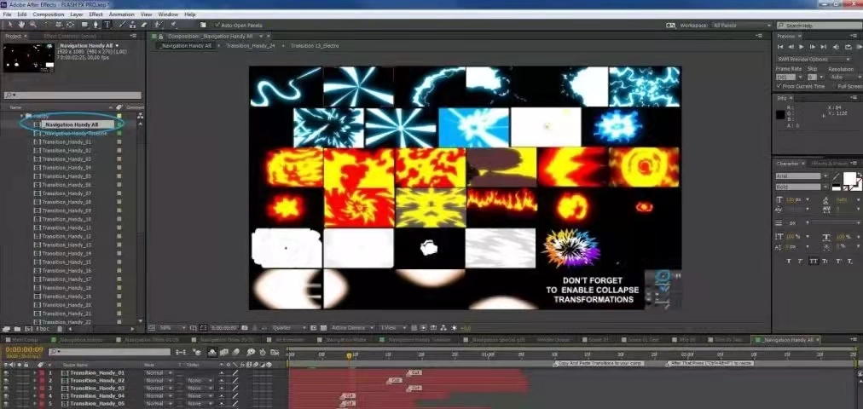Image resolution: width=863 pixels, height=409 pixels.
Task: Click label color of Transition_Handy_02 layer
Action: coord(41,380)
